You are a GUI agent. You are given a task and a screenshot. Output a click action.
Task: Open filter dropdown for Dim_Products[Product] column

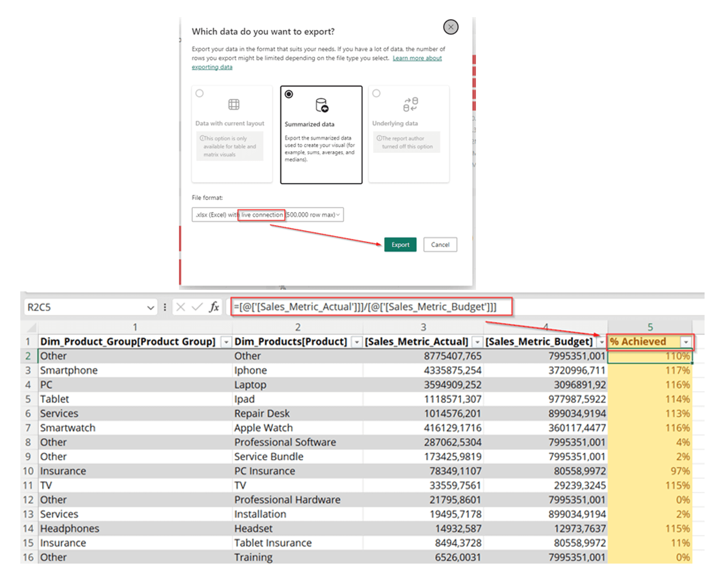pyautogui.click(x=357, y=342)
